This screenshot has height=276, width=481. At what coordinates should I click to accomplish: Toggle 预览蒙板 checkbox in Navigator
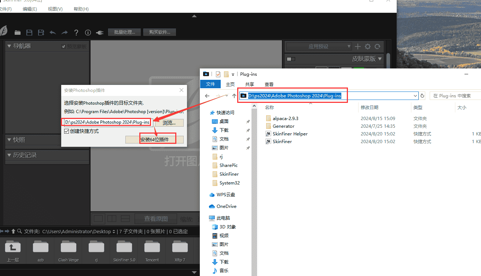click(63, 46)
